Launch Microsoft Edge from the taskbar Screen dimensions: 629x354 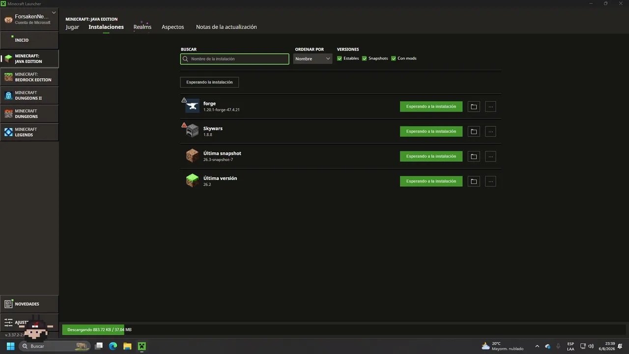(113, 346)
